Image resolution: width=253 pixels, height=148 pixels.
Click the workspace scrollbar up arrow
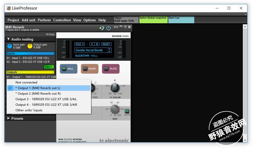pos(245,27)
